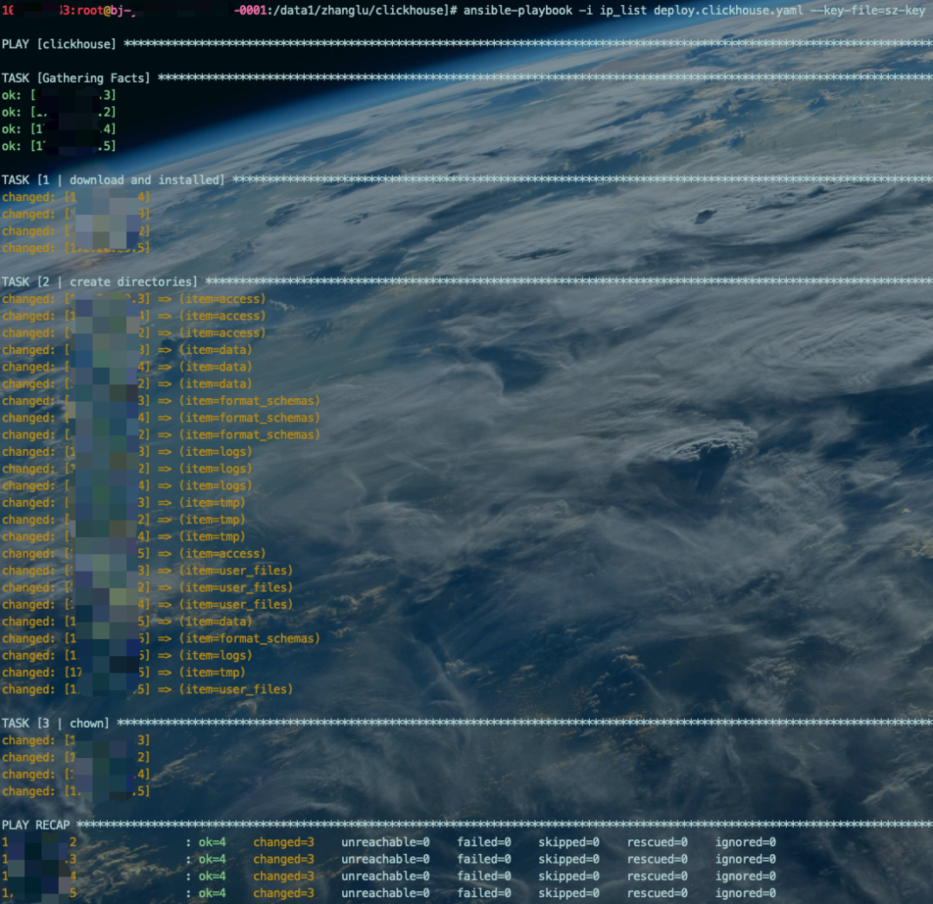Click 'rescued=0' in recap row for host ending .3
The height and width of the screenshot is (904, 933).
(x=657, y=859)
